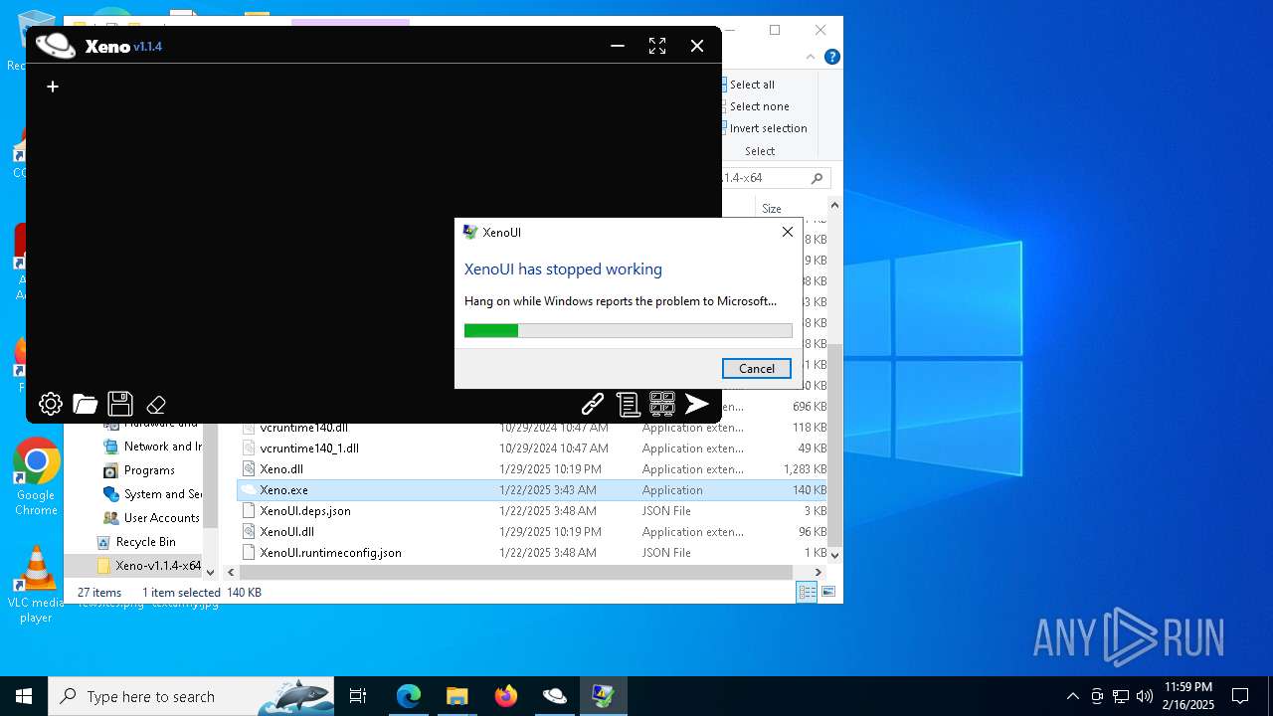1273x716 pixels.
Task: Collapse File Explorer ribbon chevron
Action: tap(812, 57)
